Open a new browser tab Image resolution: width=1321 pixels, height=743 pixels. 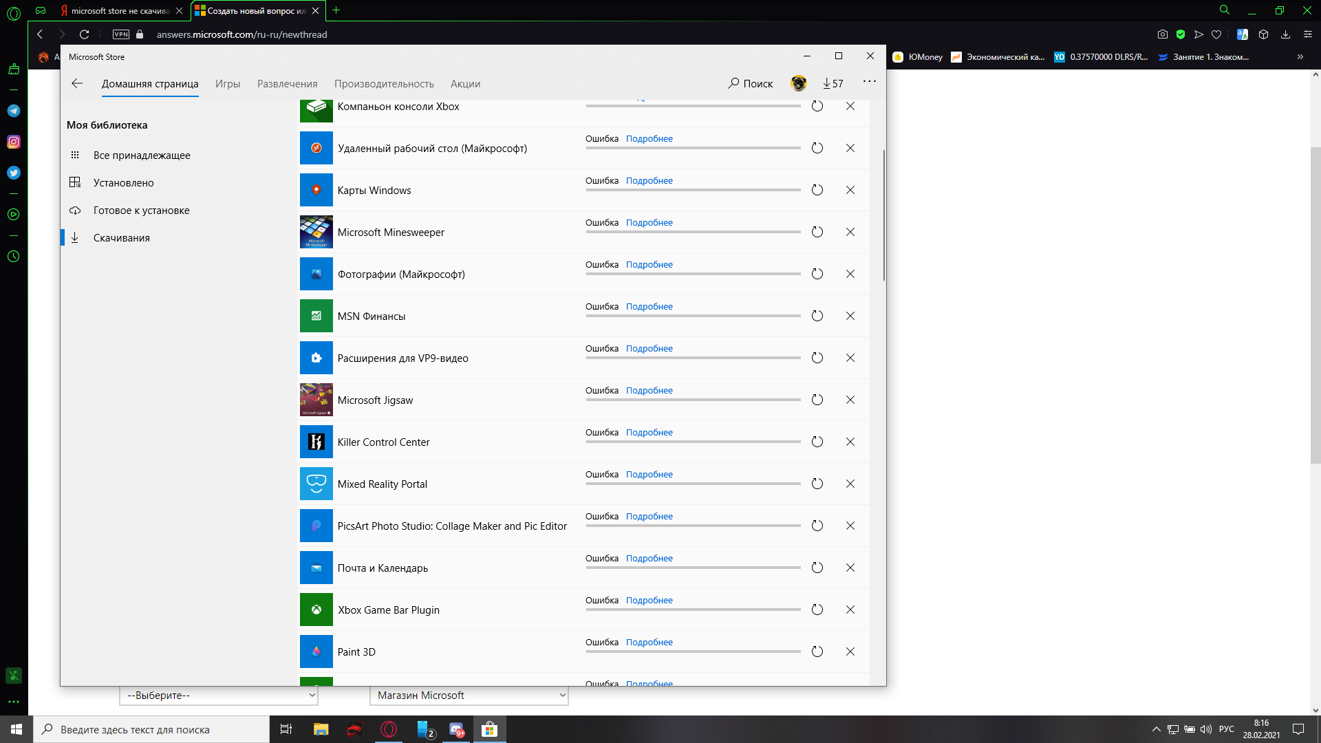click(336, 10)
